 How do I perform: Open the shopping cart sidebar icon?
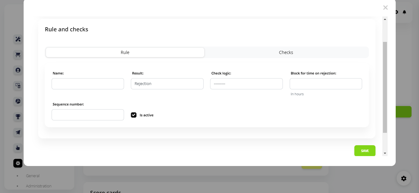(18, 55)
